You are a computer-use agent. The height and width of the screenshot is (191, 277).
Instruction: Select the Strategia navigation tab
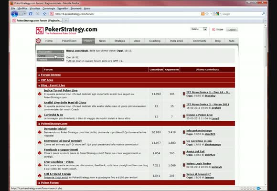(119, 41)
